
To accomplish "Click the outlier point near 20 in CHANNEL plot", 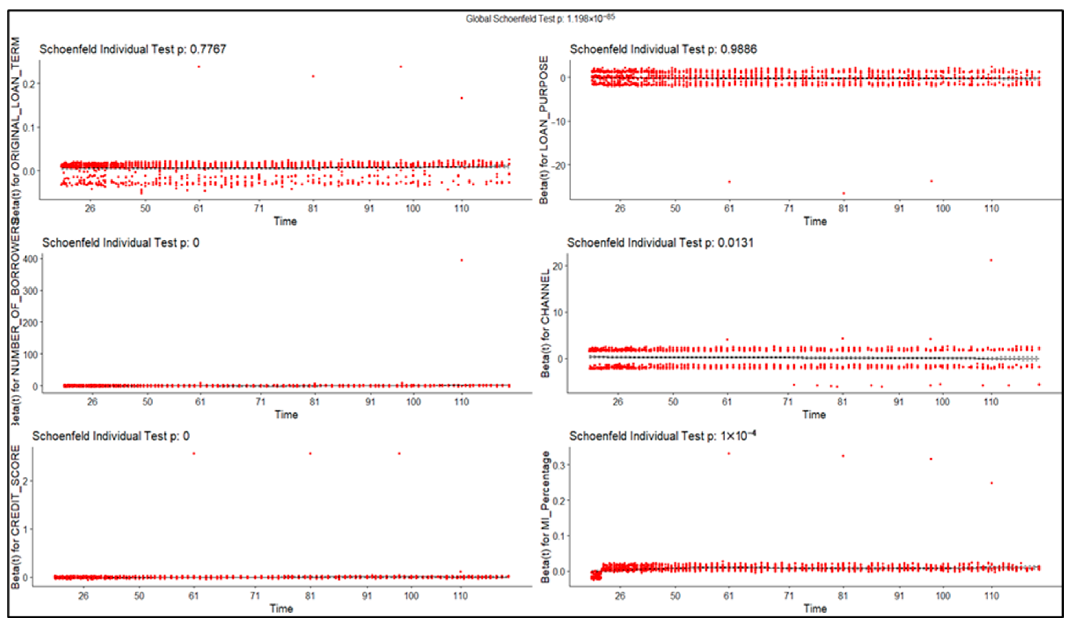I will pos(991,260).
